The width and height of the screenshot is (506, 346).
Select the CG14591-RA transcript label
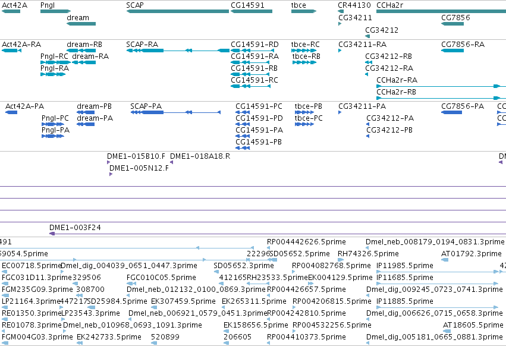[x=255, y=56]
